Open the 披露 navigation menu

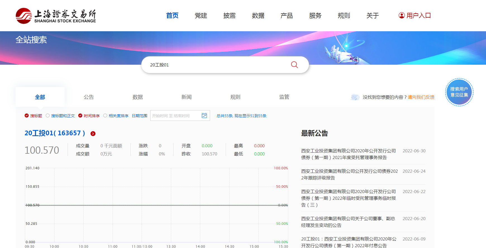click(229, 16)
